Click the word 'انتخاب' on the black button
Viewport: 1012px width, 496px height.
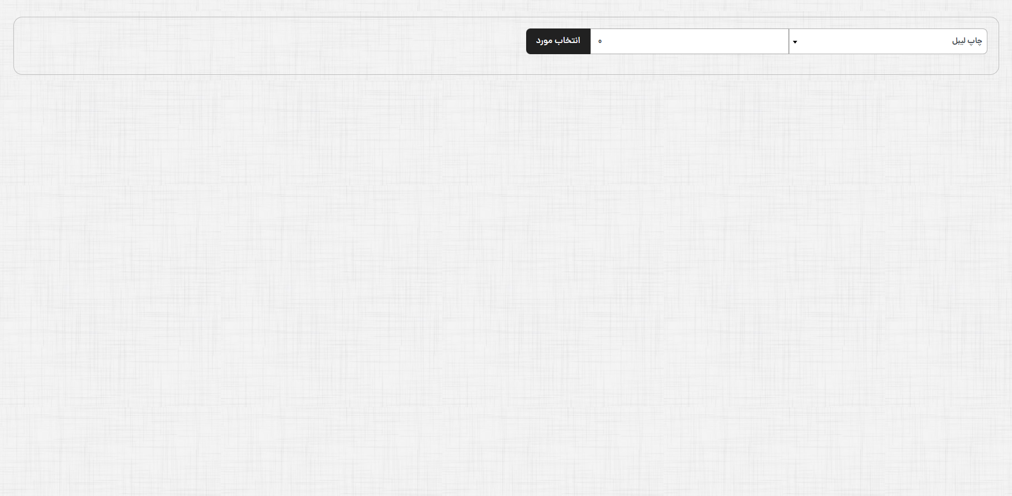[568, 41]
